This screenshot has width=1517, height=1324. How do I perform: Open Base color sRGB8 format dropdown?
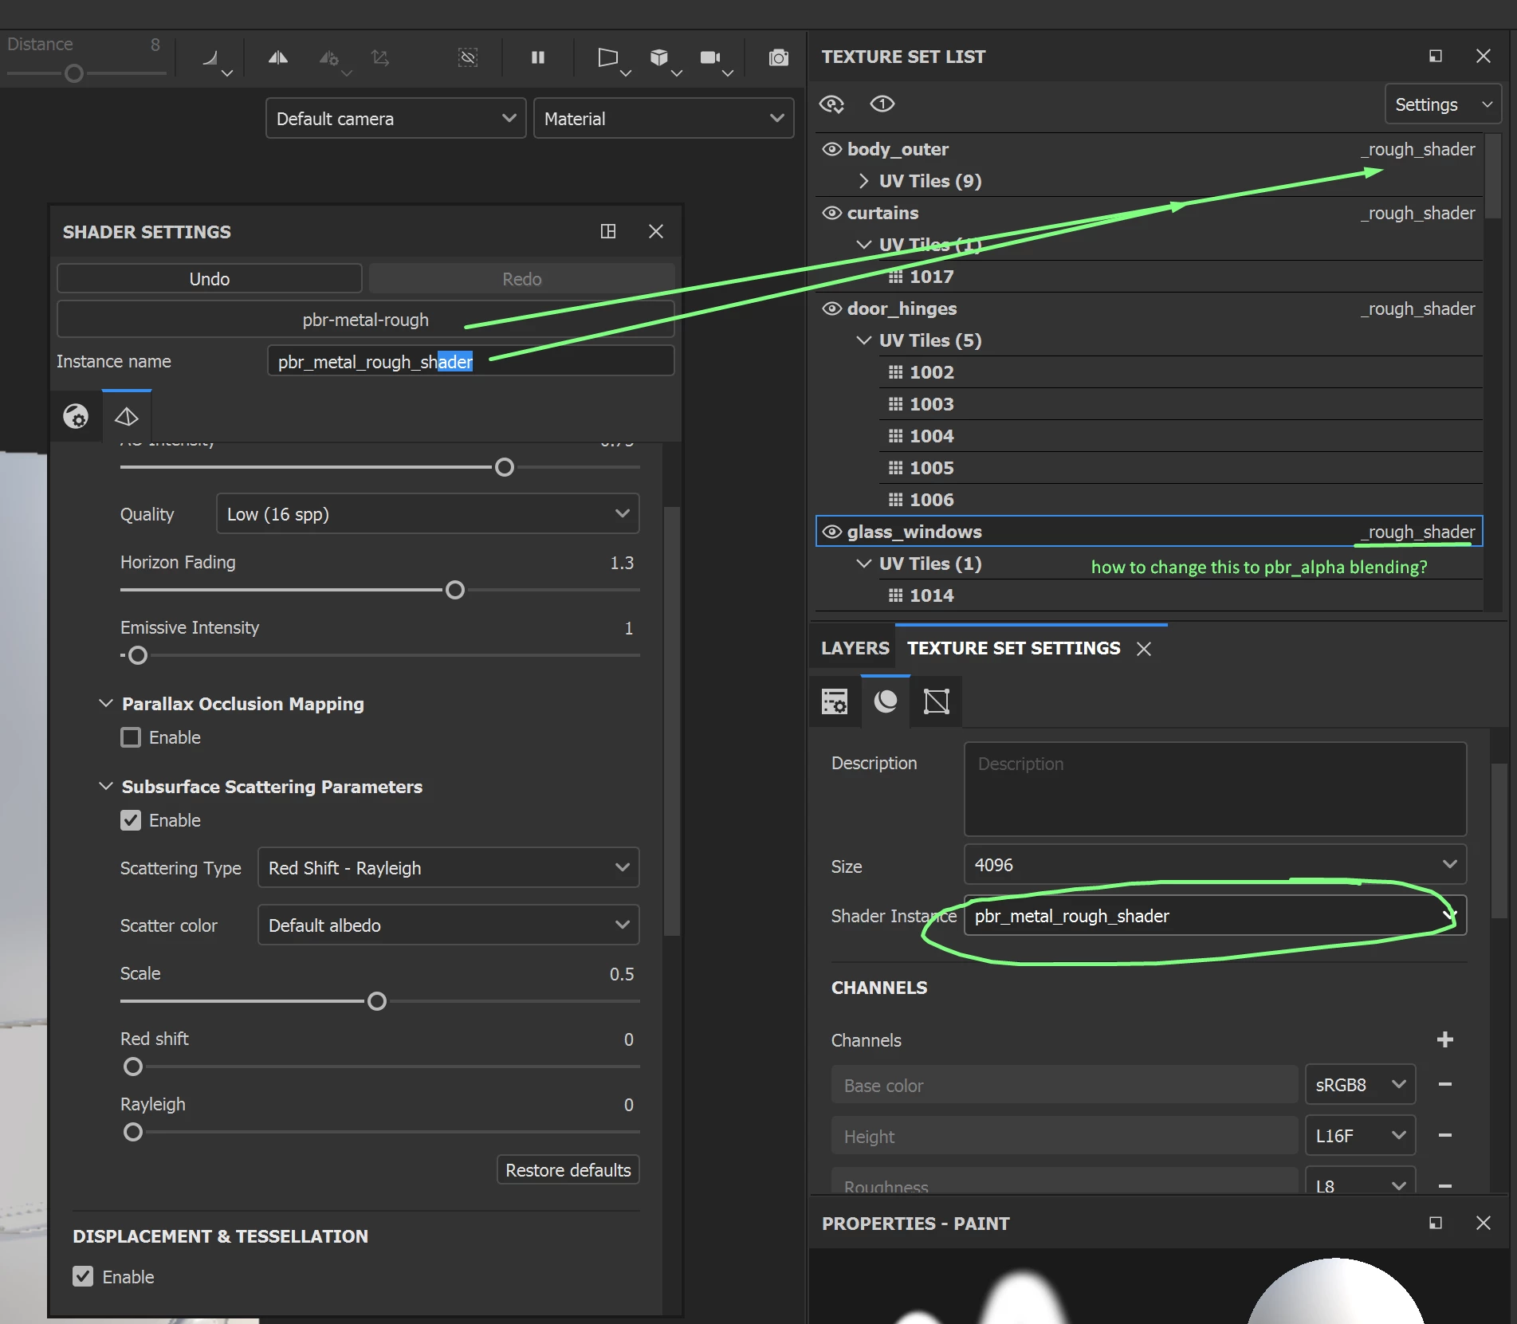click(x=1360, y=1085)
